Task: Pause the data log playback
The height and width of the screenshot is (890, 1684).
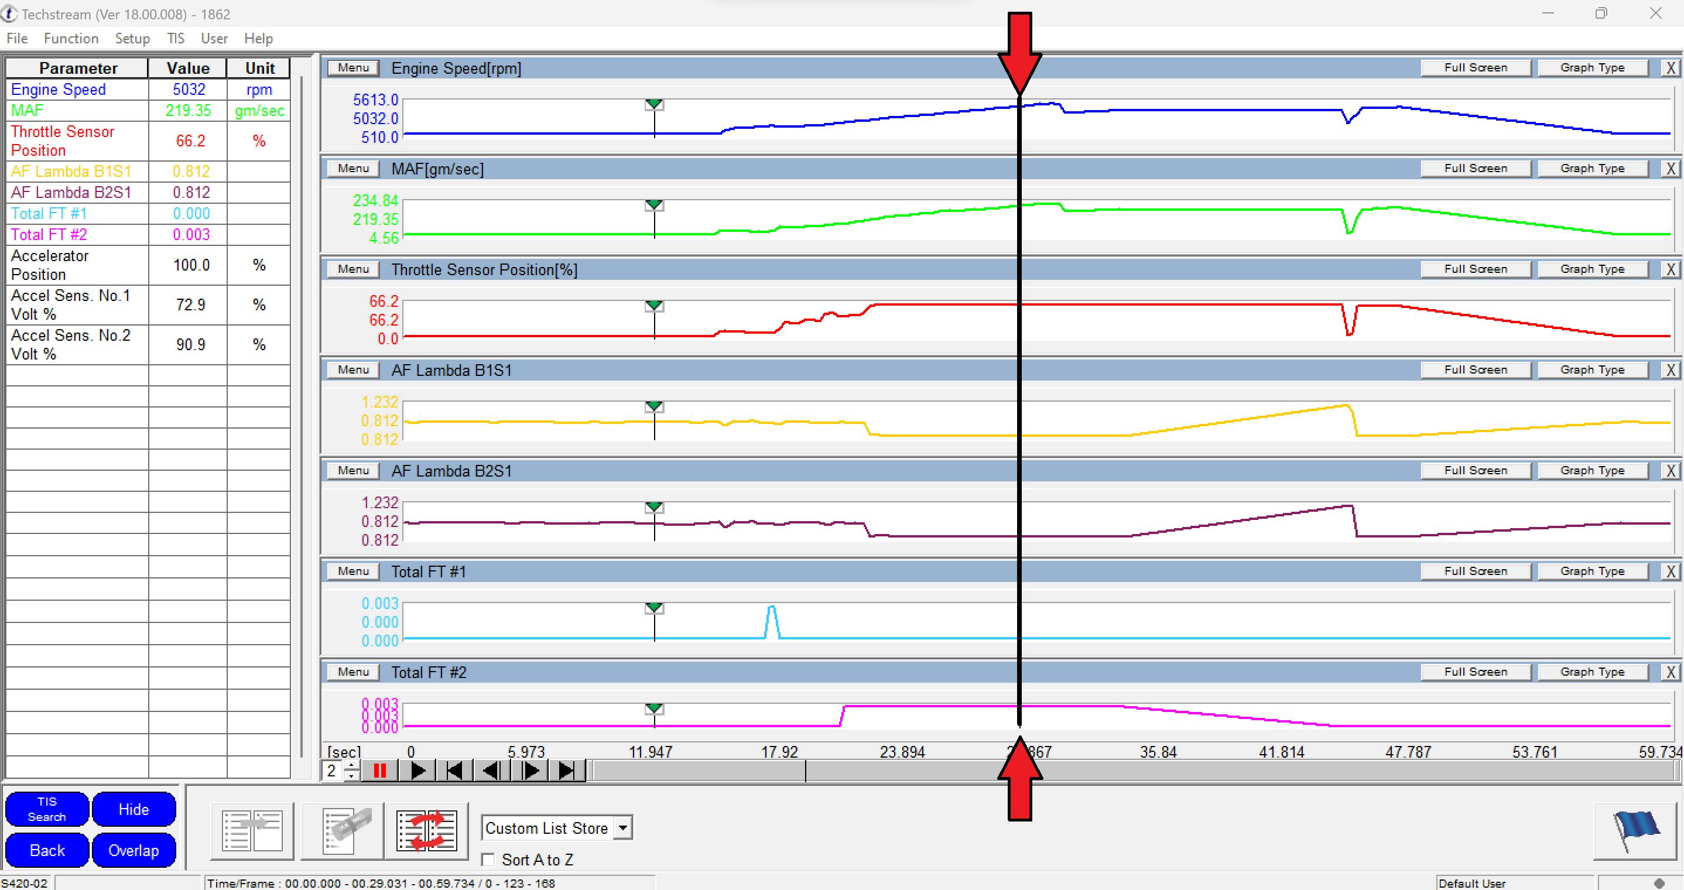Action: click(380, 771)
